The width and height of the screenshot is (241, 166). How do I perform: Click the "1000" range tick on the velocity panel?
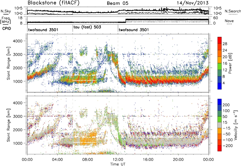click(x=17, y=143)
